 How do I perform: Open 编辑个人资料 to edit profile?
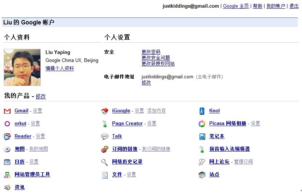[60, 68]
